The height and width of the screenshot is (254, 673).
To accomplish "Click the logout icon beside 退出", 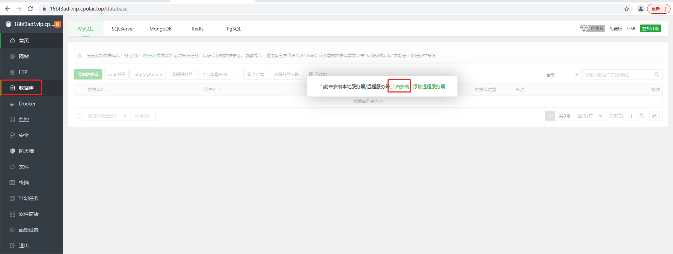I will click(x=12, y=246).
